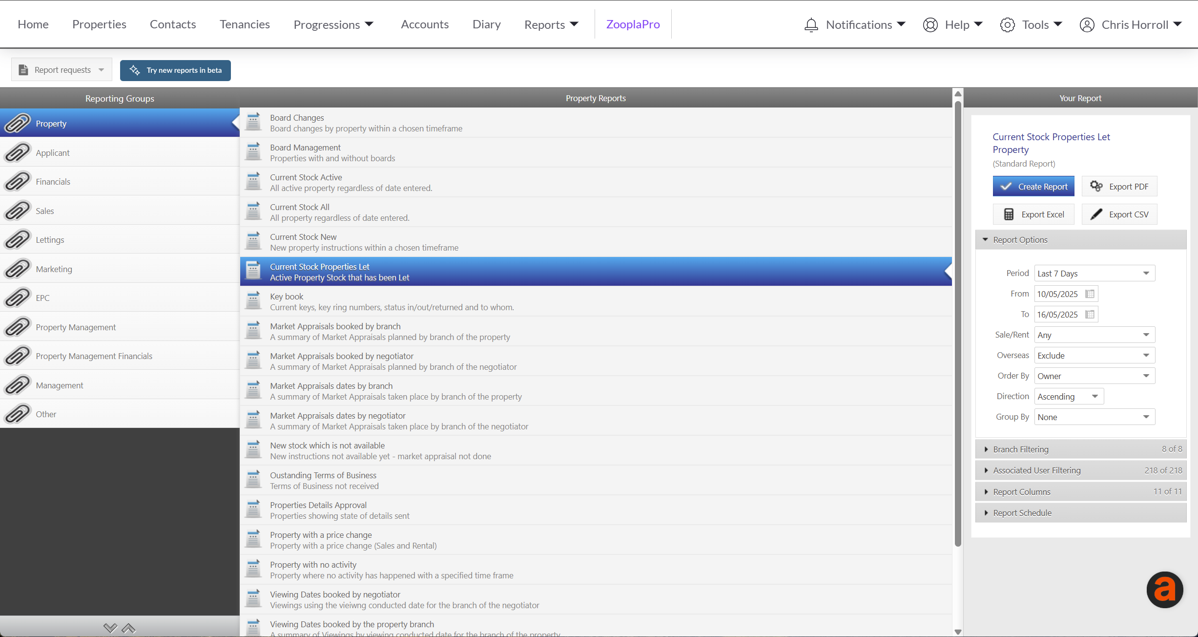The width and height of the screenshot is (1198, 637).
Task: Go to the Properties tab
Action: tap(99, 24)
